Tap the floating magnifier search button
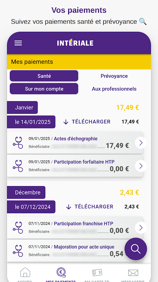 [x=136, y=249]
